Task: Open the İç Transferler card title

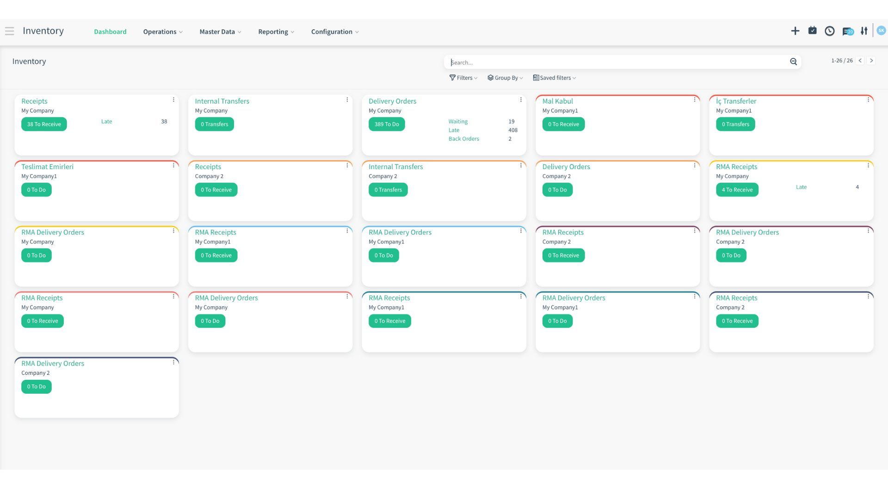Action: pos(736,101)
